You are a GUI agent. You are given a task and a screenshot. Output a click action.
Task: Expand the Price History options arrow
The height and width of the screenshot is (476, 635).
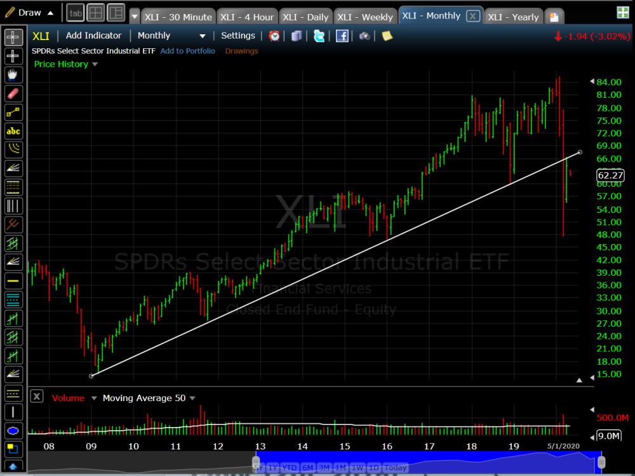pos(95,64)
